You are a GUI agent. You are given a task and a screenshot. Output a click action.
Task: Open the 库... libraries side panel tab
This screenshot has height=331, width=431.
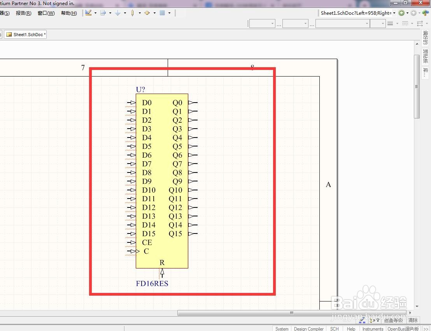425,73
